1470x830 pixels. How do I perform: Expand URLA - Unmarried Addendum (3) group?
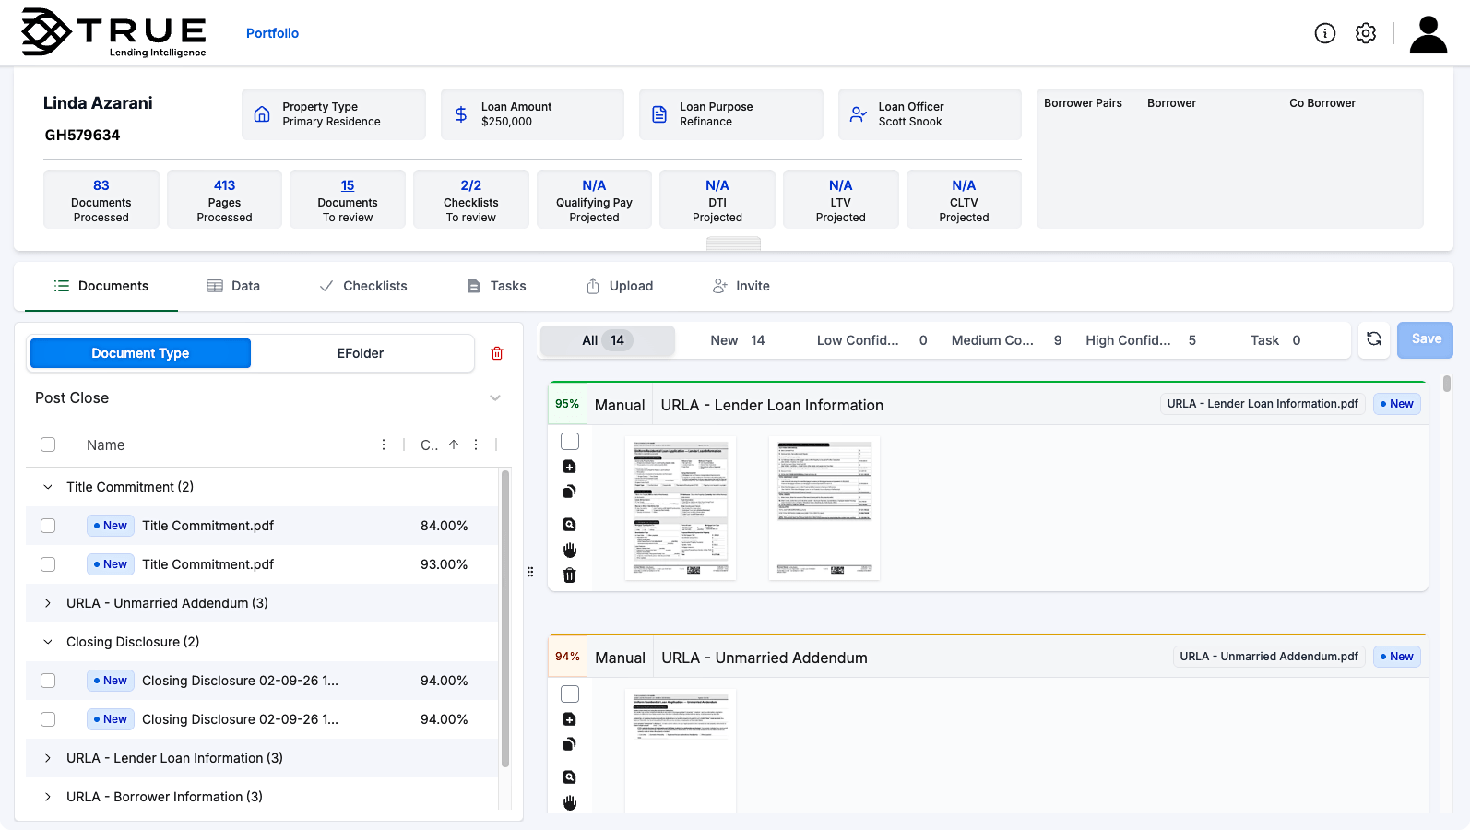pyautogui.click(x=48, y=603)
